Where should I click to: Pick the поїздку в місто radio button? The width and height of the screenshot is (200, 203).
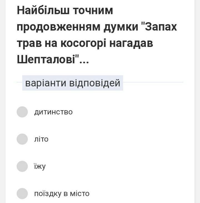[22, 194]
